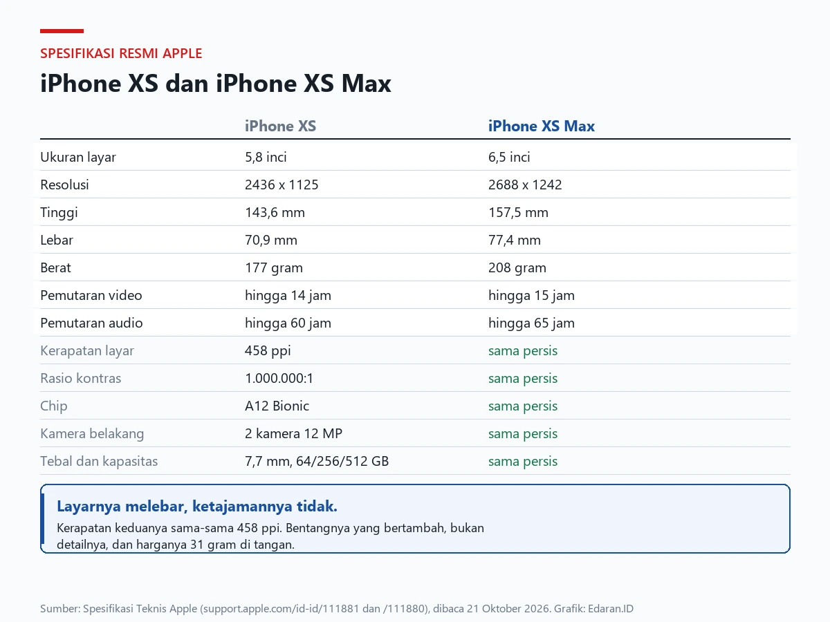Click the '208 gram' cell
The height and width of the screenshot is (622, 830).
pos(517,267)
